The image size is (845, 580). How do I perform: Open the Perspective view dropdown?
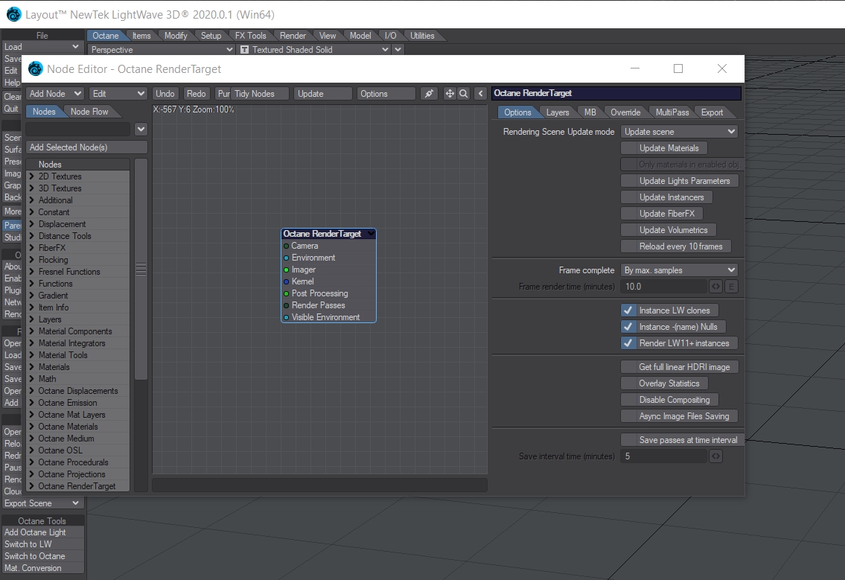[x=161, y=50]
